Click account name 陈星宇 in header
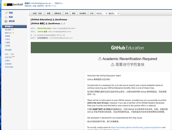Screen dimensions: 172x130 pyautogui.click(x=27, y=3)
